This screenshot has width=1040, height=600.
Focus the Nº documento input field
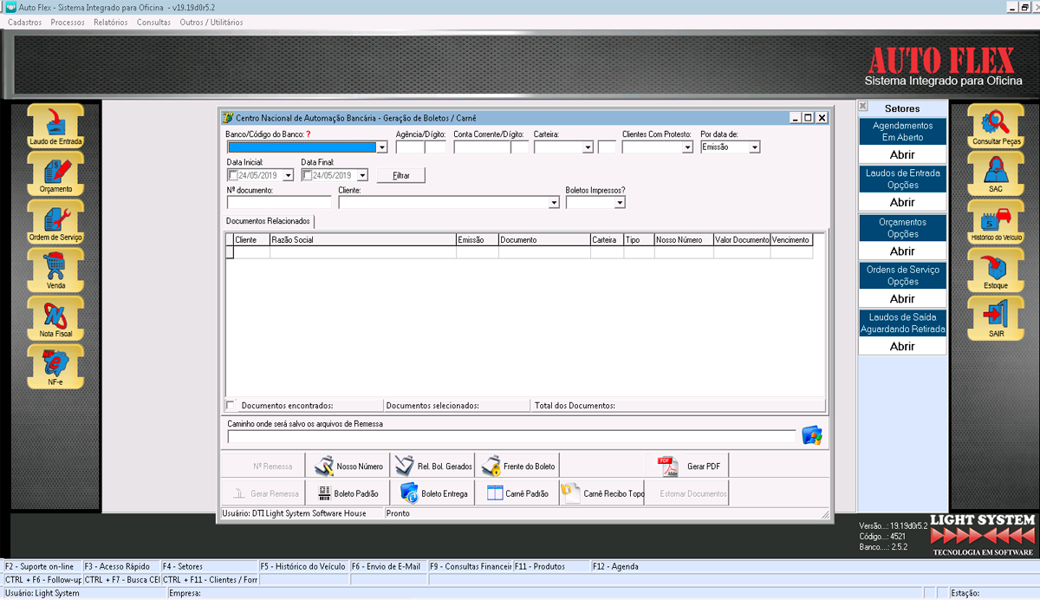(279, 203)
